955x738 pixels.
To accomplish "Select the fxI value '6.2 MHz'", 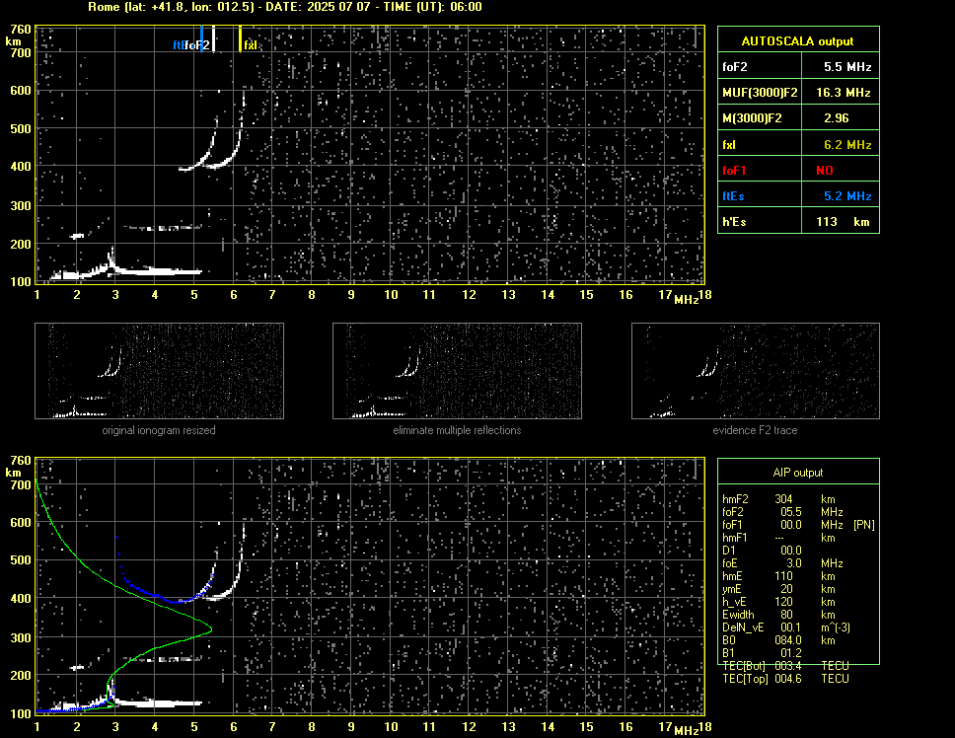I will point(847,145).
